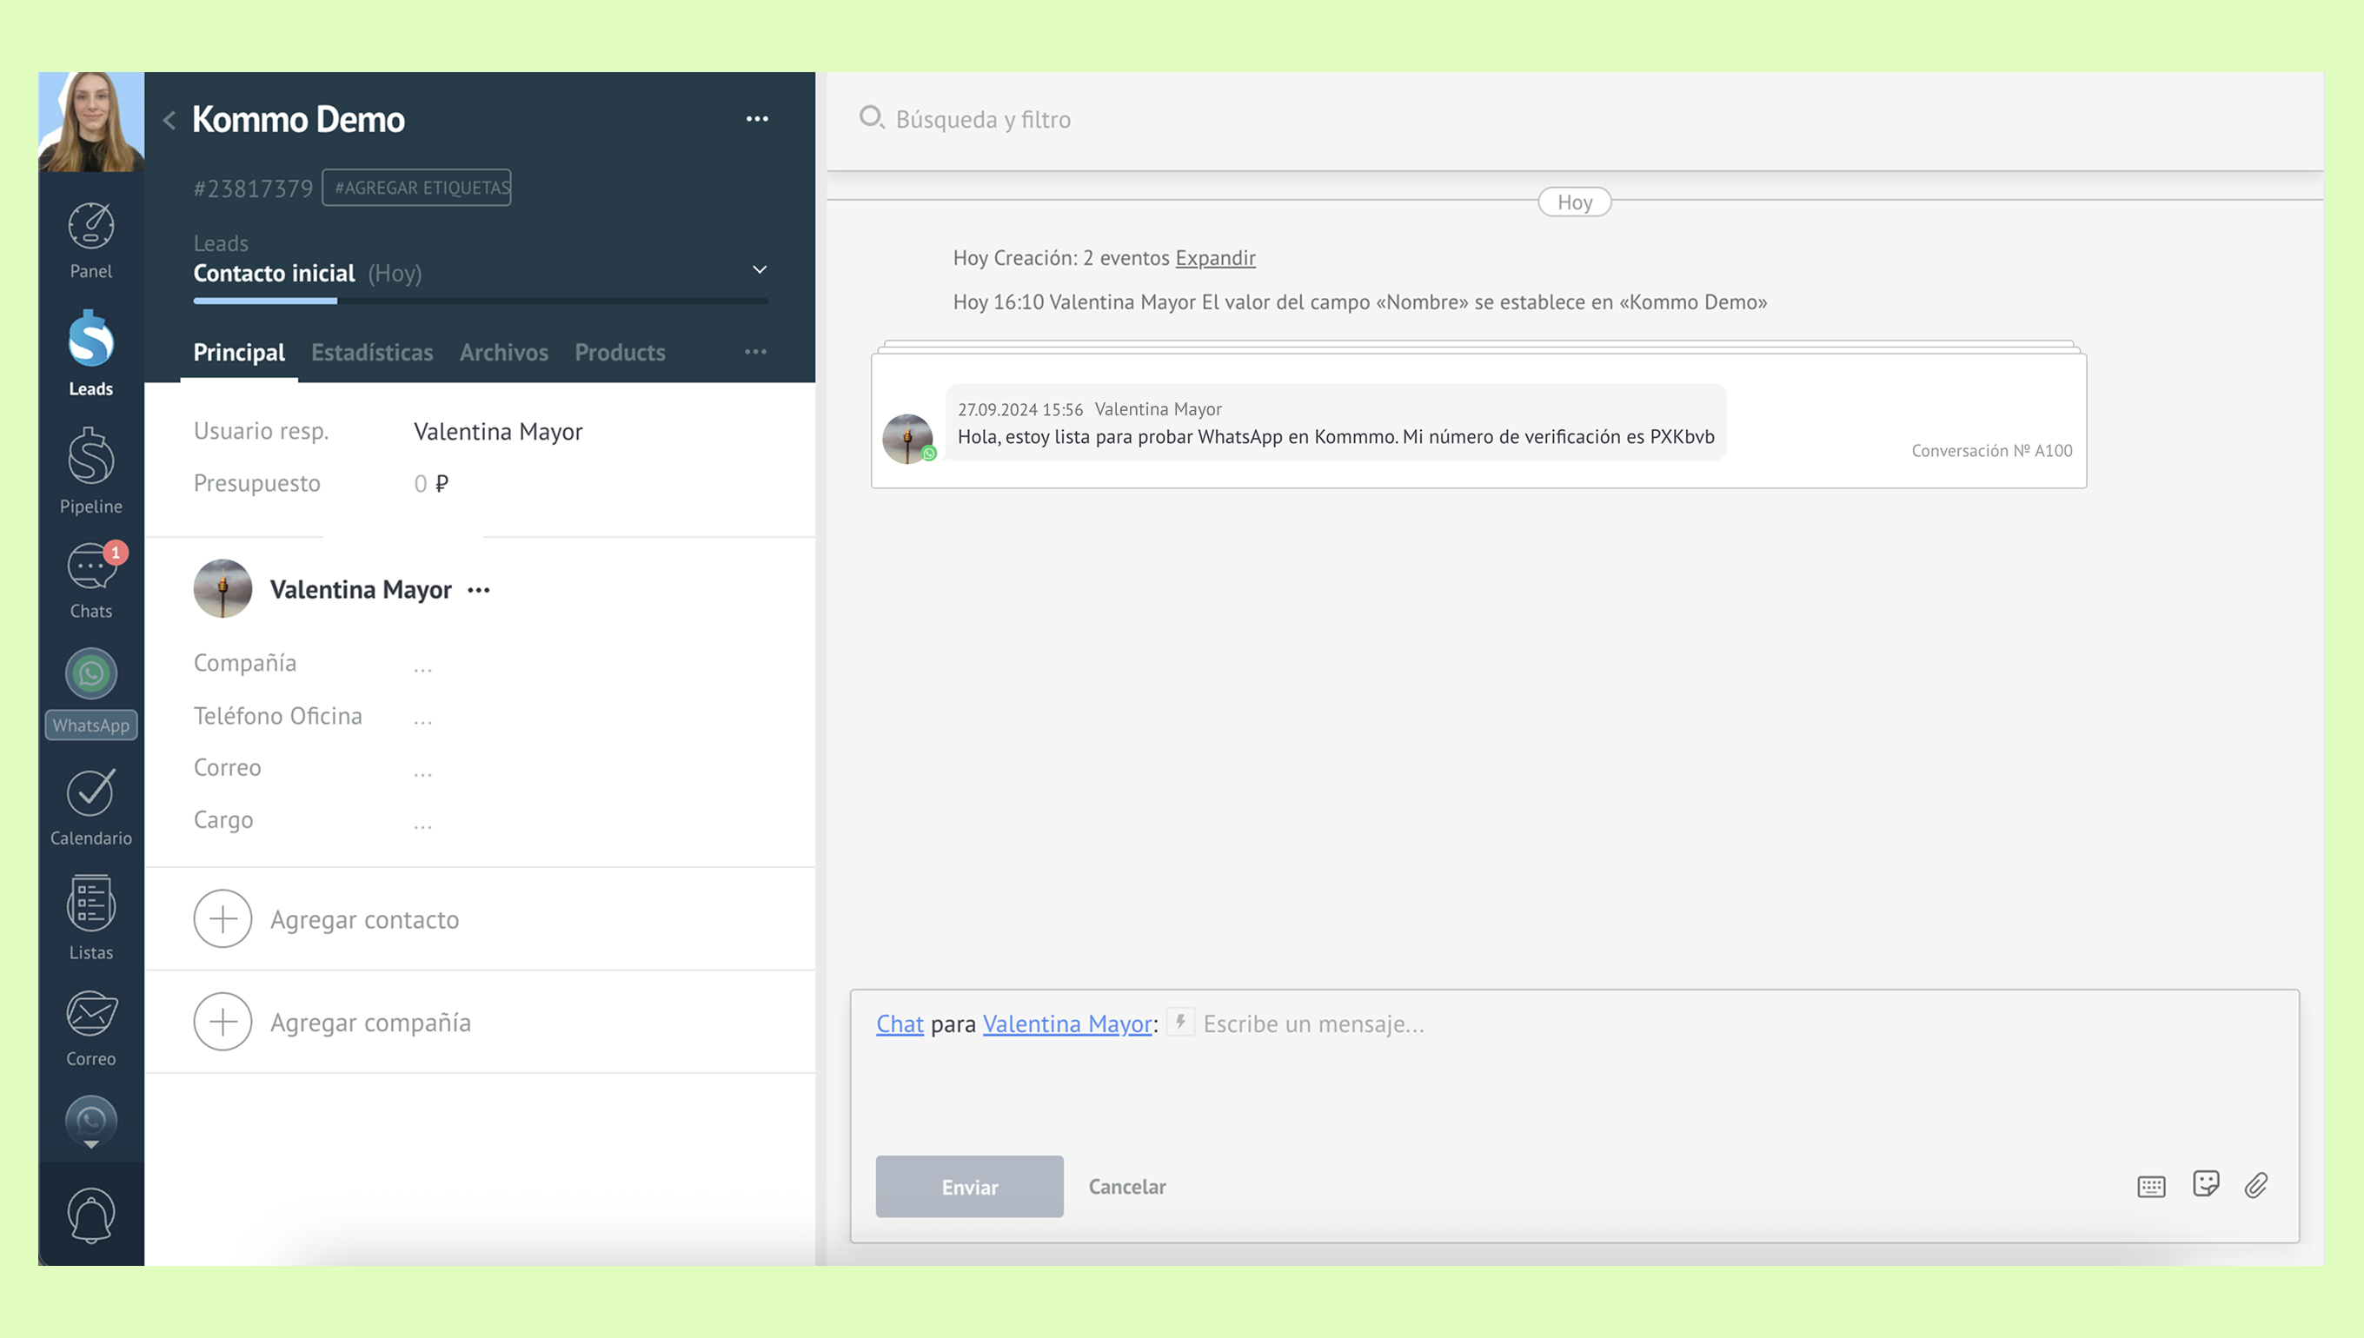Attach a file with paperclip icon
Viewport: 2364px width, 1338px height.
pyautogui.click(x=2256, y=1185)
